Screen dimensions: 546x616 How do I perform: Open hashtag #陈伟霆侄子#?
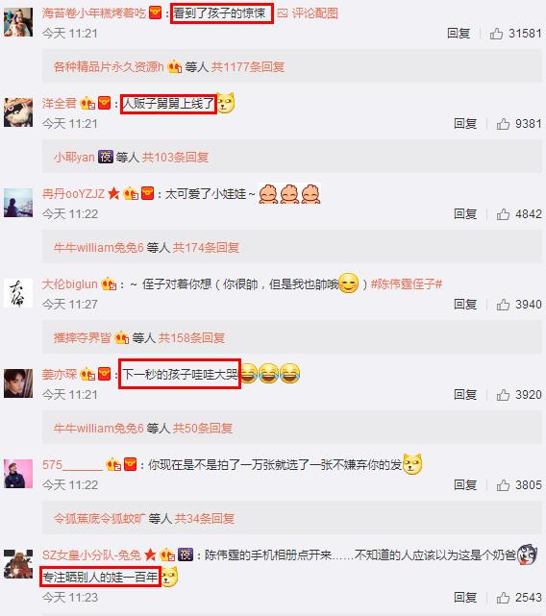407,283
